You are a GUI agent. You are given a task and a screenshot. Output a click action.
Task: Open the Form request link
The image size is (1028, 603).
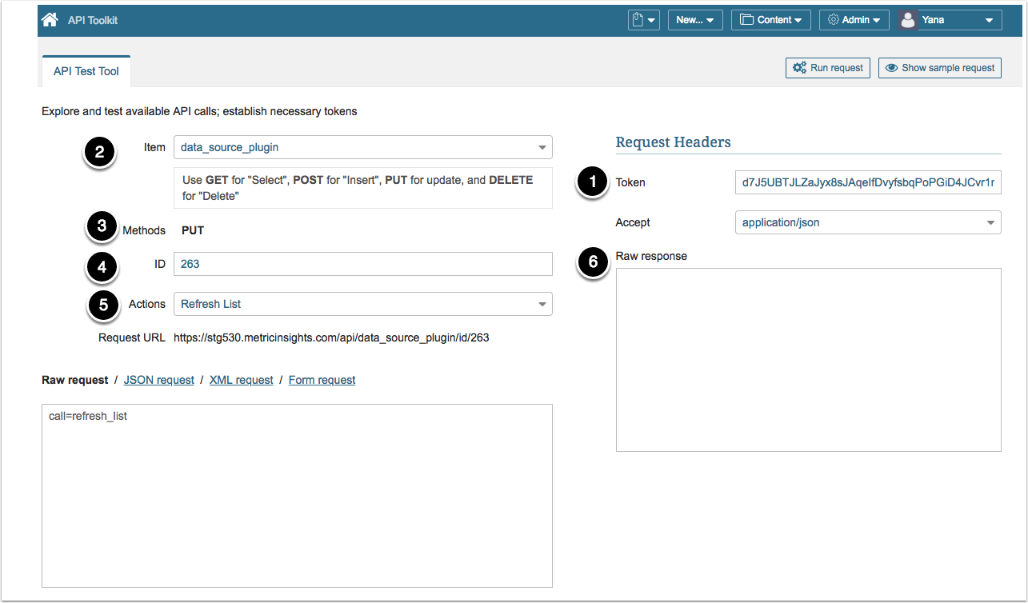tap(322, 380)
